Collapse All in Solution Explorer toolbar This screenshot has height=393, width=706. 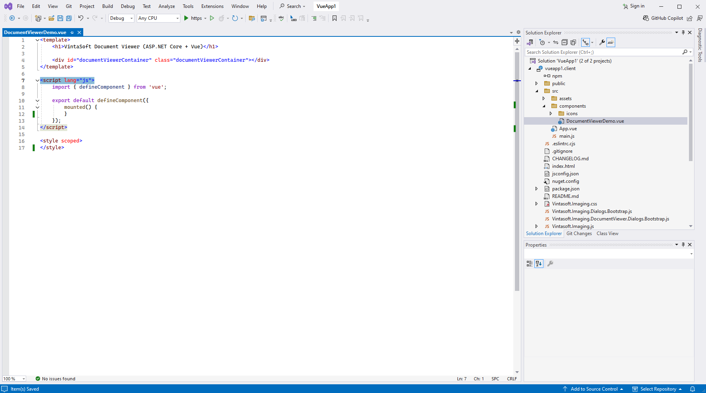pyautogui.click(x=564, y=42)
